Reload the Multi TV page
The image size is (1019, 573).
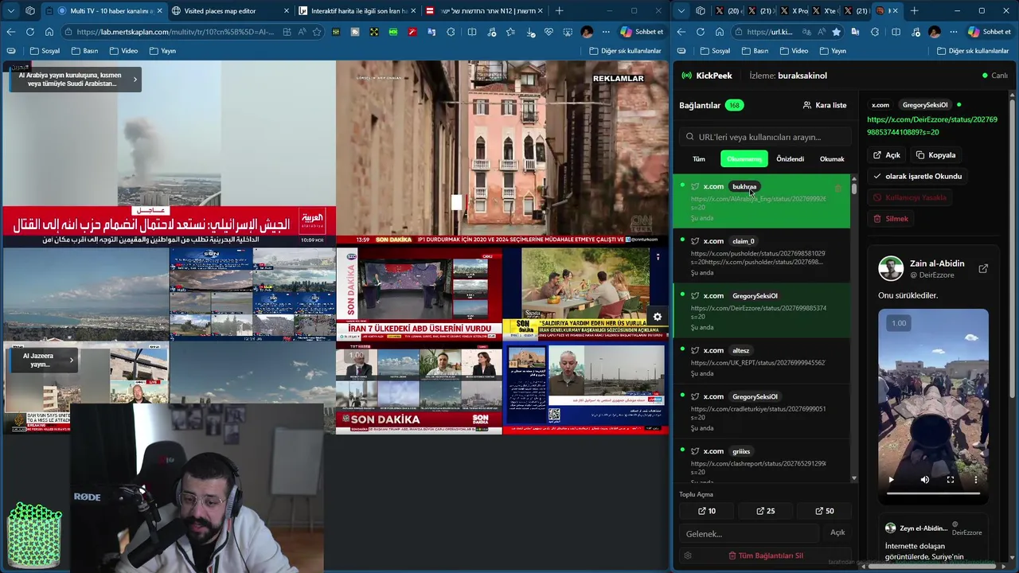click(x=30, y=32)
